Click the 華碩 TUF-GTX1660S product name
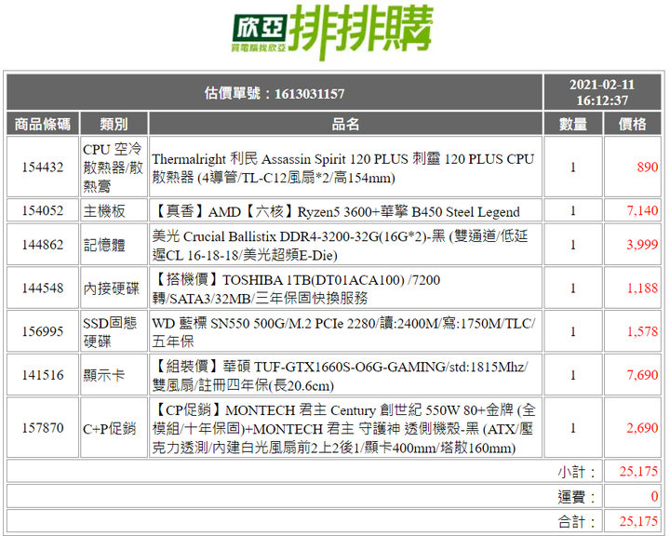Viewport: 670px width, 536px height. click(x=341, y=376)
